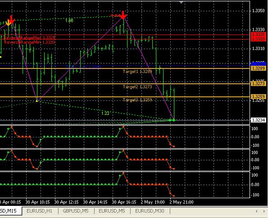The image size is (268, 218).
Task: Click the 1.06 ratio label on dashed line
Action: tap(69, 21)
